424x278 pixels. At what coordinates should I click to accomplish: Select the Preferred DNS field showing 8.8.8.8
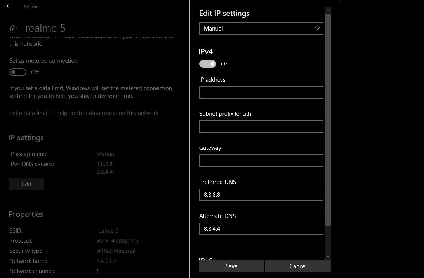pos(261,194)
